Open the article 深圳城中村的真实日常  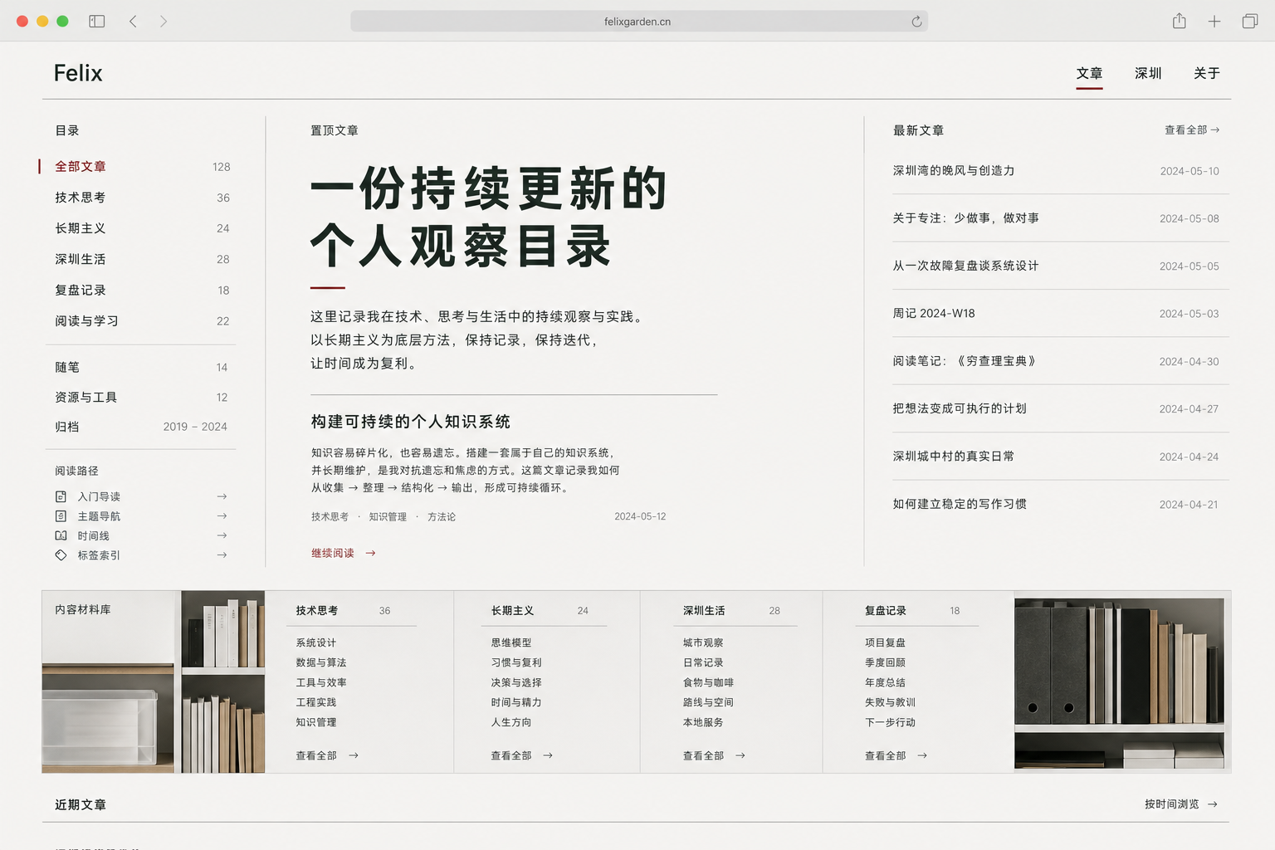[x=953, y=456]
